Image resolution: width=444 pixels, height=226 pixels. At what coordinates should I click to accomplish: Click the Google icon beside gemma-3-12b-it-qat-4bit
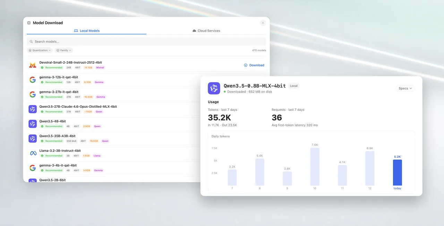point(33,80)
